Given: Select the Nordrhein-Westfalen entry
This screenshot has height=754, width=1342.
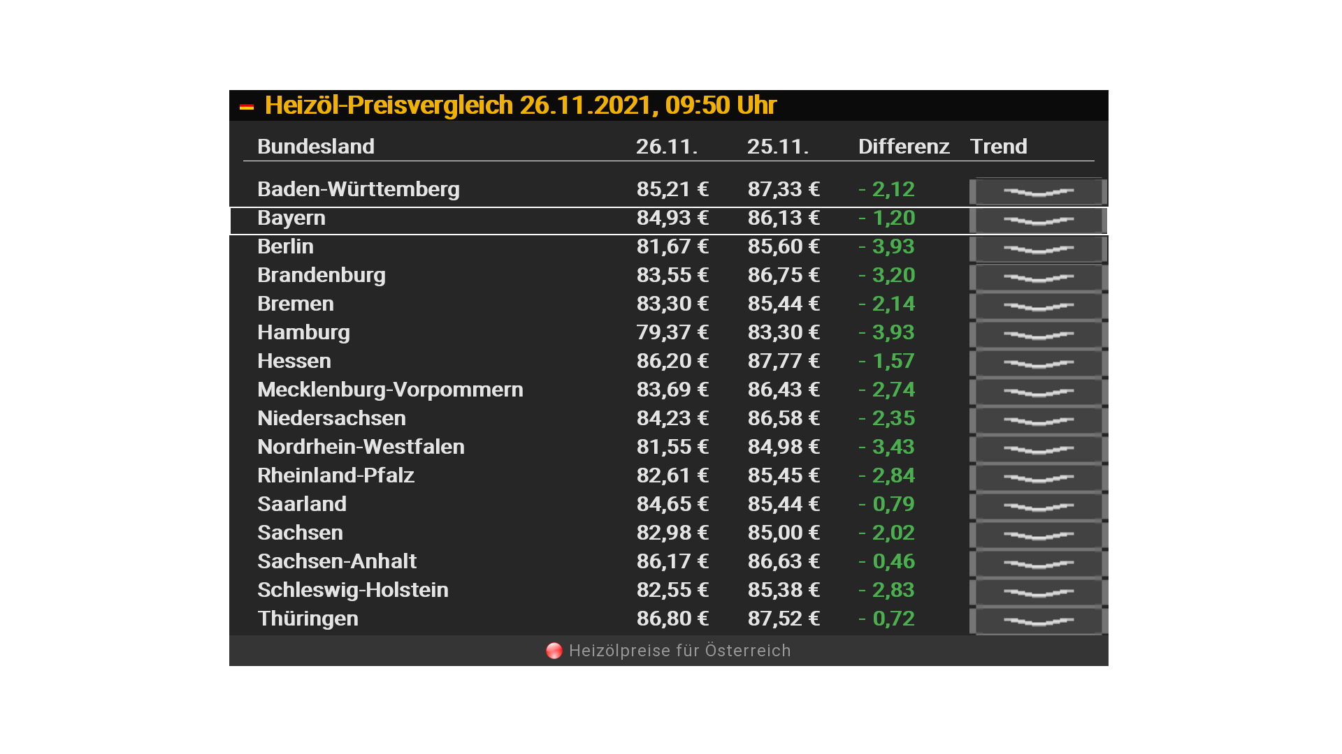Looking at the screenshot, I should [x=361, y=447].
